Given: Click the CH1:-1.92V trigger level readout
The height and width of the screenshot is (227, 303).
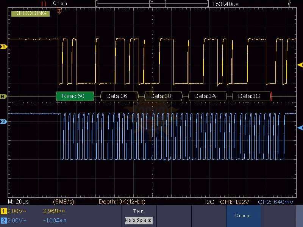Looking at the screenshot, I should (x=234, y=202).
